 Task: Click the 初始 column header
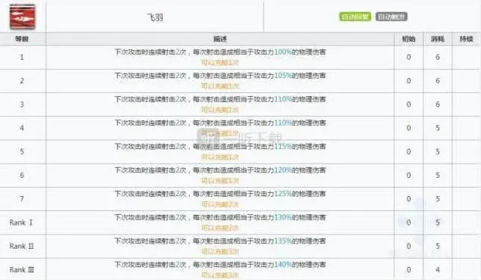[408, 39]
